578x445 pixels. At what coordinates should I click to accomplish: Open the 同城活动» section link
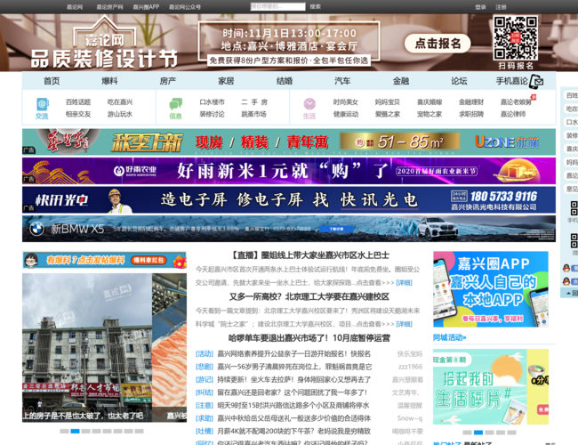tap(449, 337)
